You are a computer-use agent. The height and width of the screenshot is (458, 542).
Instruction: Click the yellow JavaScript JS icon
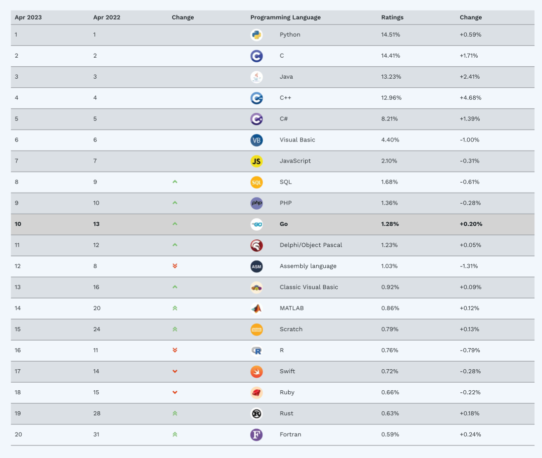click(256, 161)
